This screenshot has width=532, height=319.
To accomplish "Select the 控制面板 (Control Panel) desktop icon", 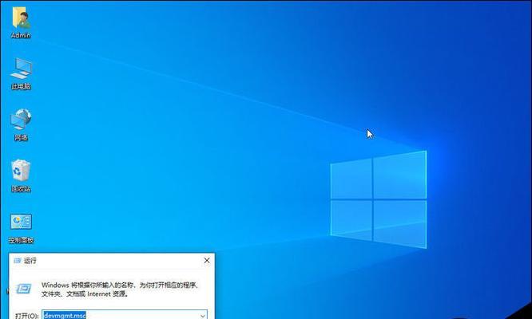I will pyautogui.click(x=21, y=223).
